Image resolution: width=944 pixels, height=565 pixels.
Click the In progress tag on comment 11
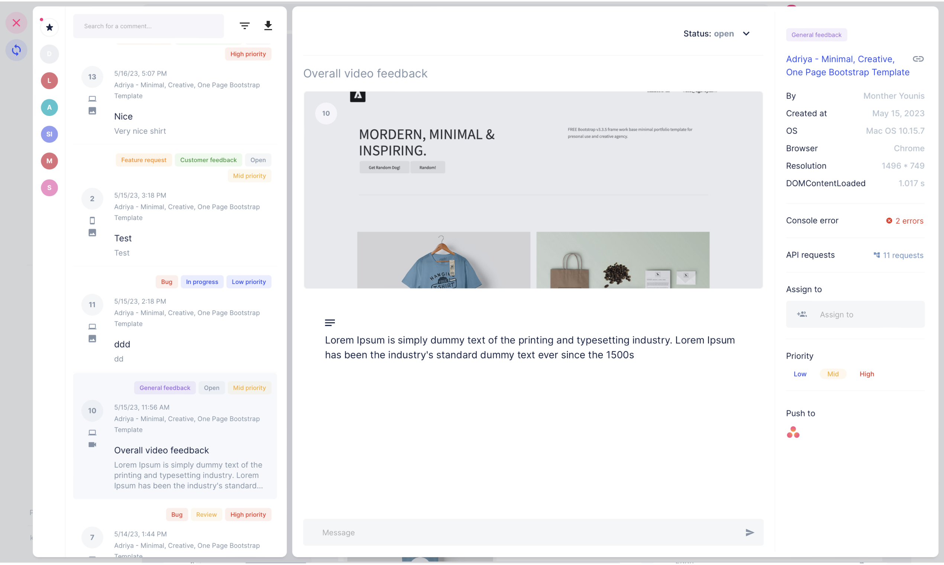pos(202,282)
